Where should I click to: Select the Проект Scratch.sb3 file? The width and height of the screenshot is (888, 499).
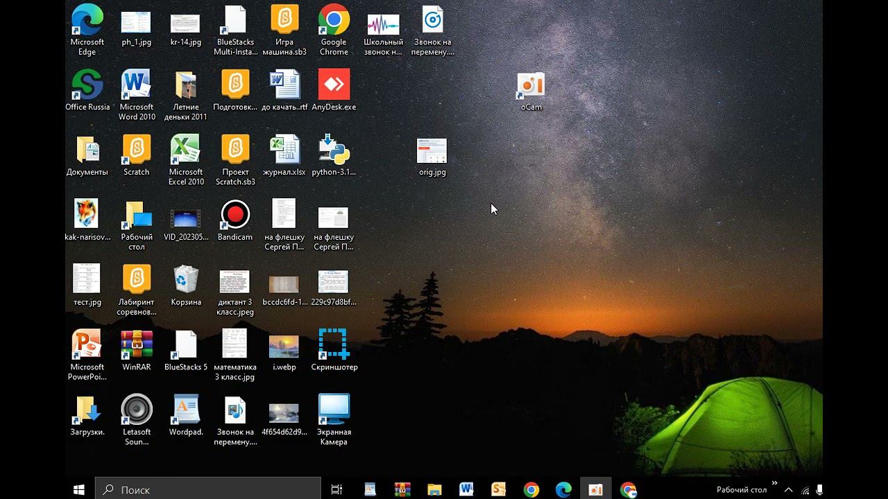click(x=235, y=160)
